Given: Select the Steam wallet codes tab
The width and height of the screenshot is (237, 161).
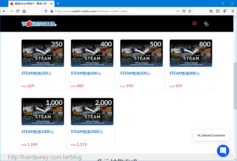Looking at the screenshot, I should (x=31, y=4).
